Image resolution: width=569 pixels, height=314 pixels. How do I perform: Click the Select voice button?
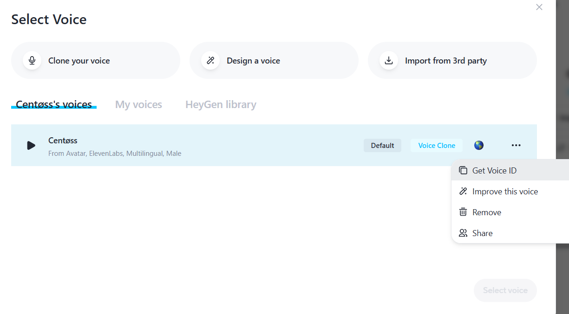pyautogui.click(x=505, y=290)
